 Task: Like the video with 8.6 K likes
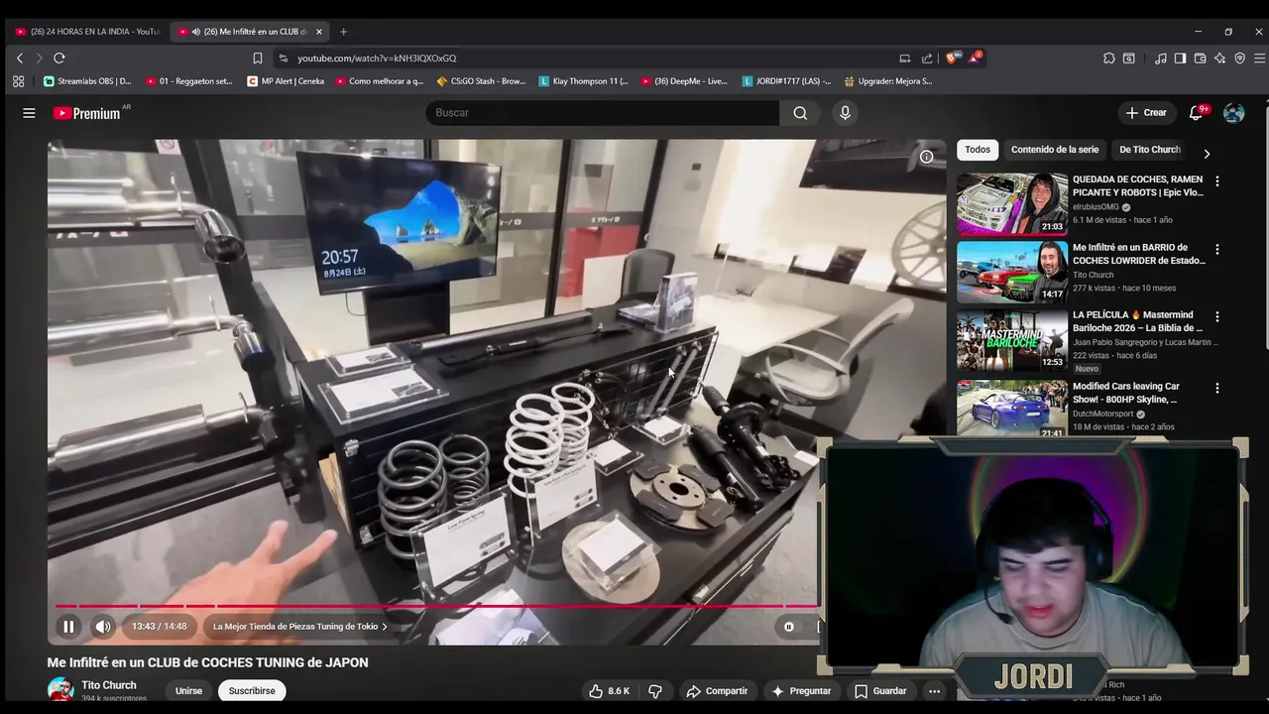click(x=609, y=691)
